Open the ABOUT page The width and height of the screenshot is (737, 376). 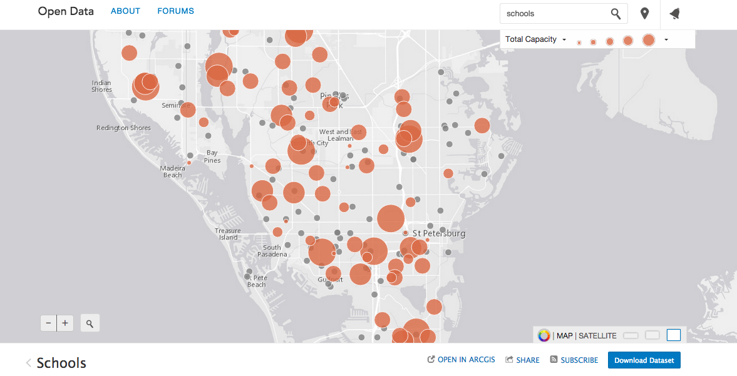click(125, 11)
